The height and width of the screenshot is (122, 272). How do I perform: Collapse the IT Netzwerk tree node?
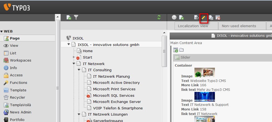click(x=74, y=64)
